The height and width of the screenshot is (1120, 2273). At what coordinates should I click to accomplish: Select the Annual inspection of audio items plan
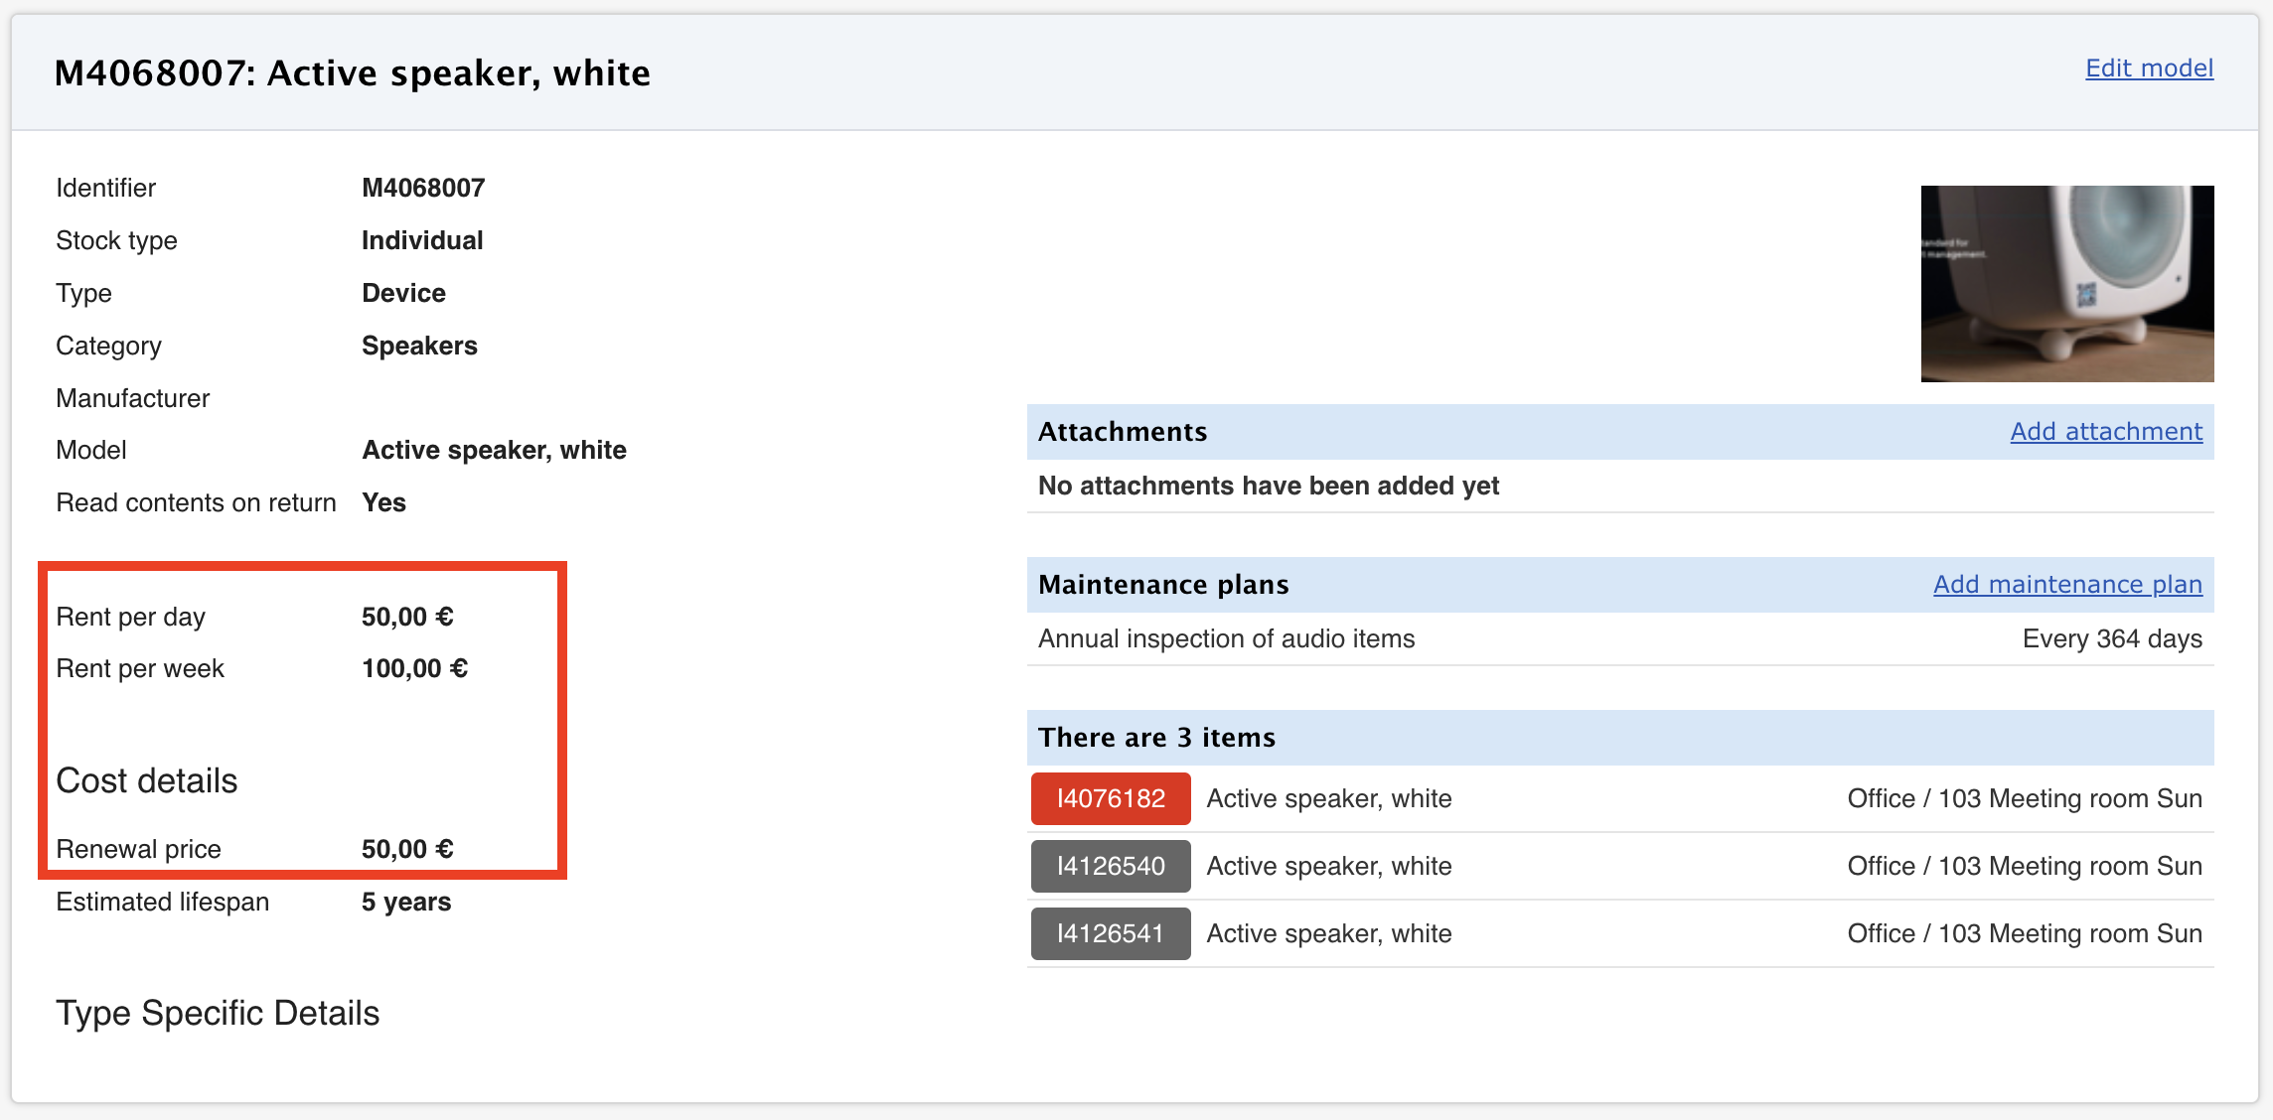point(1226,639)
